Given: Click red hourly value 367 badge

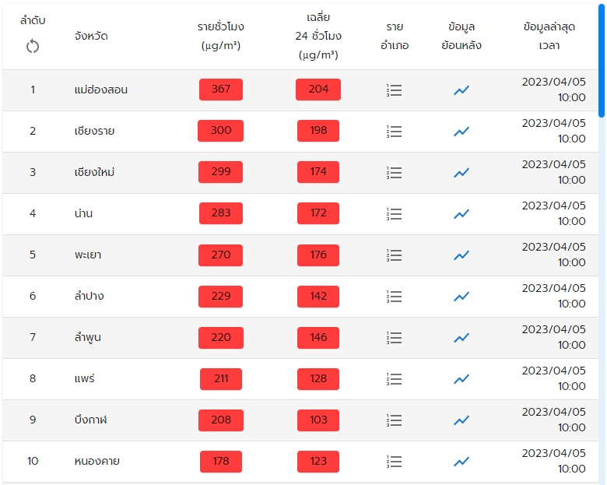Looking at the screenshot, I should 221,90.
